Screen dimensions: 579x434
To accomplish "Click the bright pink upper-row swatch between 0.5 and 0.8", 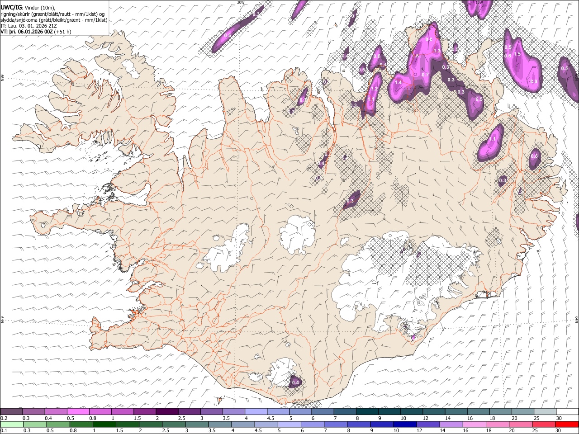I will pyautogui.click(x=78, y=411).
